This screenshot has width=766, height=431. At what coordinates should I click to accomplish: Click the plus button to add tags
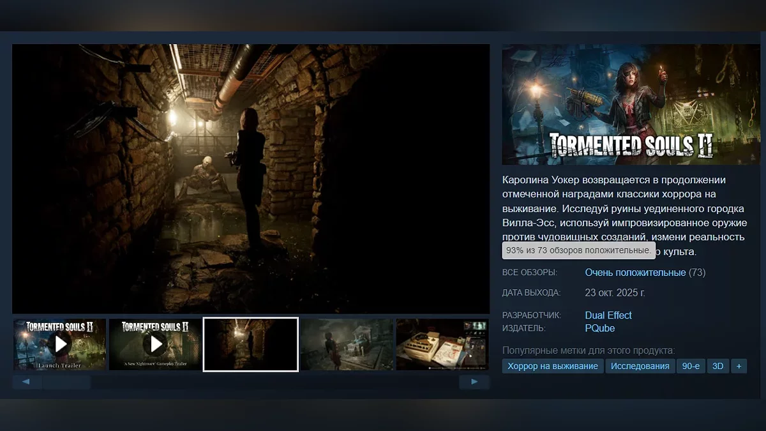(x=739, y=366)
